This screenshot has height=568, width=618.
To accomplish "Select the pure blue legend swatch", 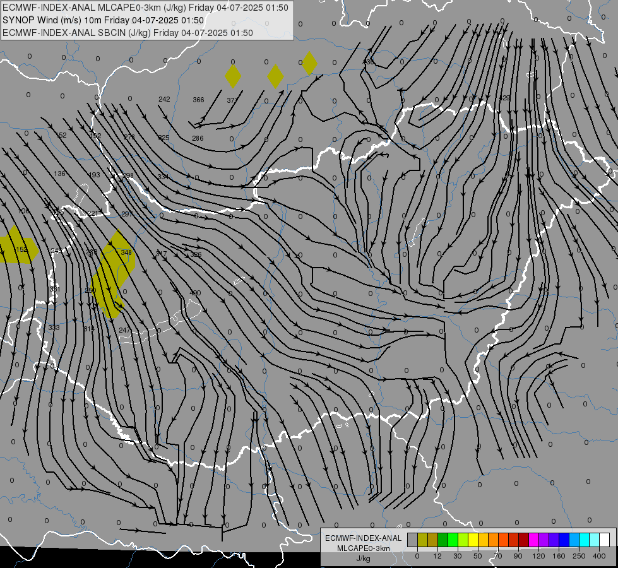I will tap(564, 540).
